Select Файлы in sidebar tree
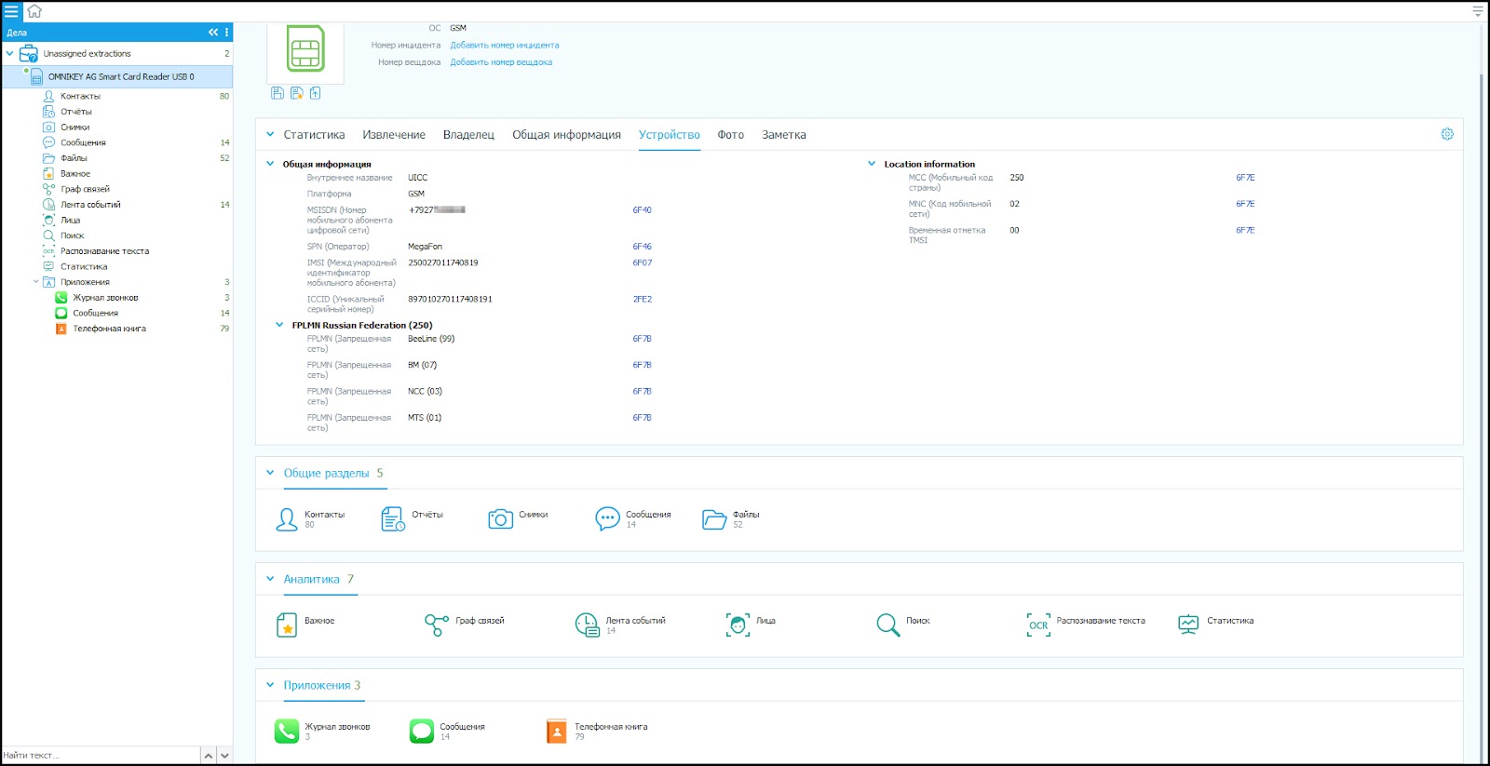Screen dimensions: 1490x766 click(x=74, y=158)
